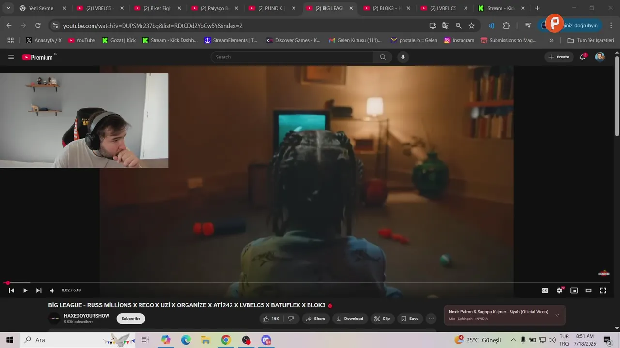620x348 pixels.
Task: Switch to Biker Fight tab
Action: [x=158, y=8]
